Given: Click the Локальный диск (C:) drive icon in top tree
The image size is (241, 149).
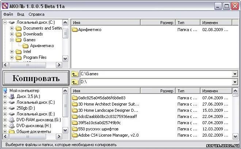Looking at the screenshot, I should coord(12,22).
